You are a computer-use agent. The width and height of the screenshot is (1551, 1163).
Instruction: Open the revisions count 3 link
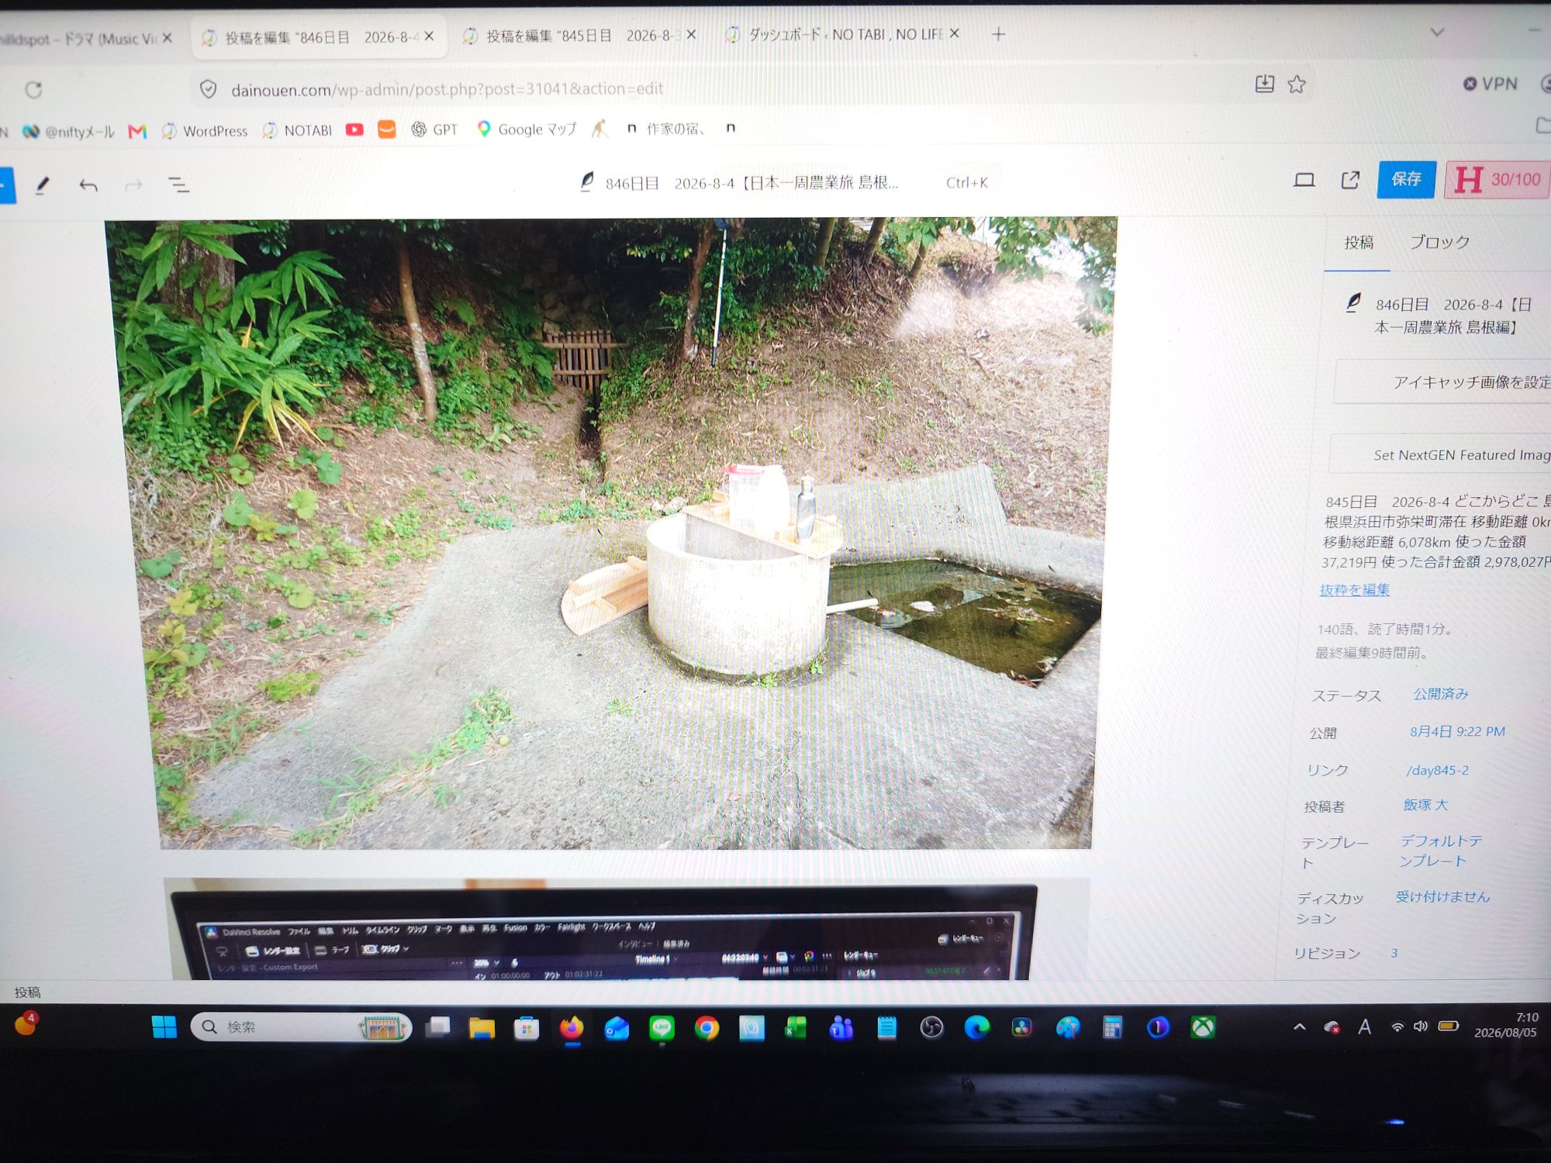1394,953
